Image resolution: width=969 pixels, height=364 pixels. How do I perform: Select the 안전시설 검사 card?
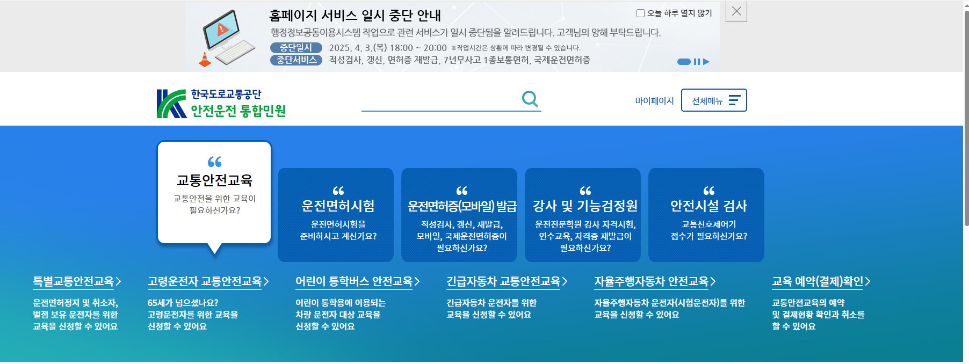(706, 215)
